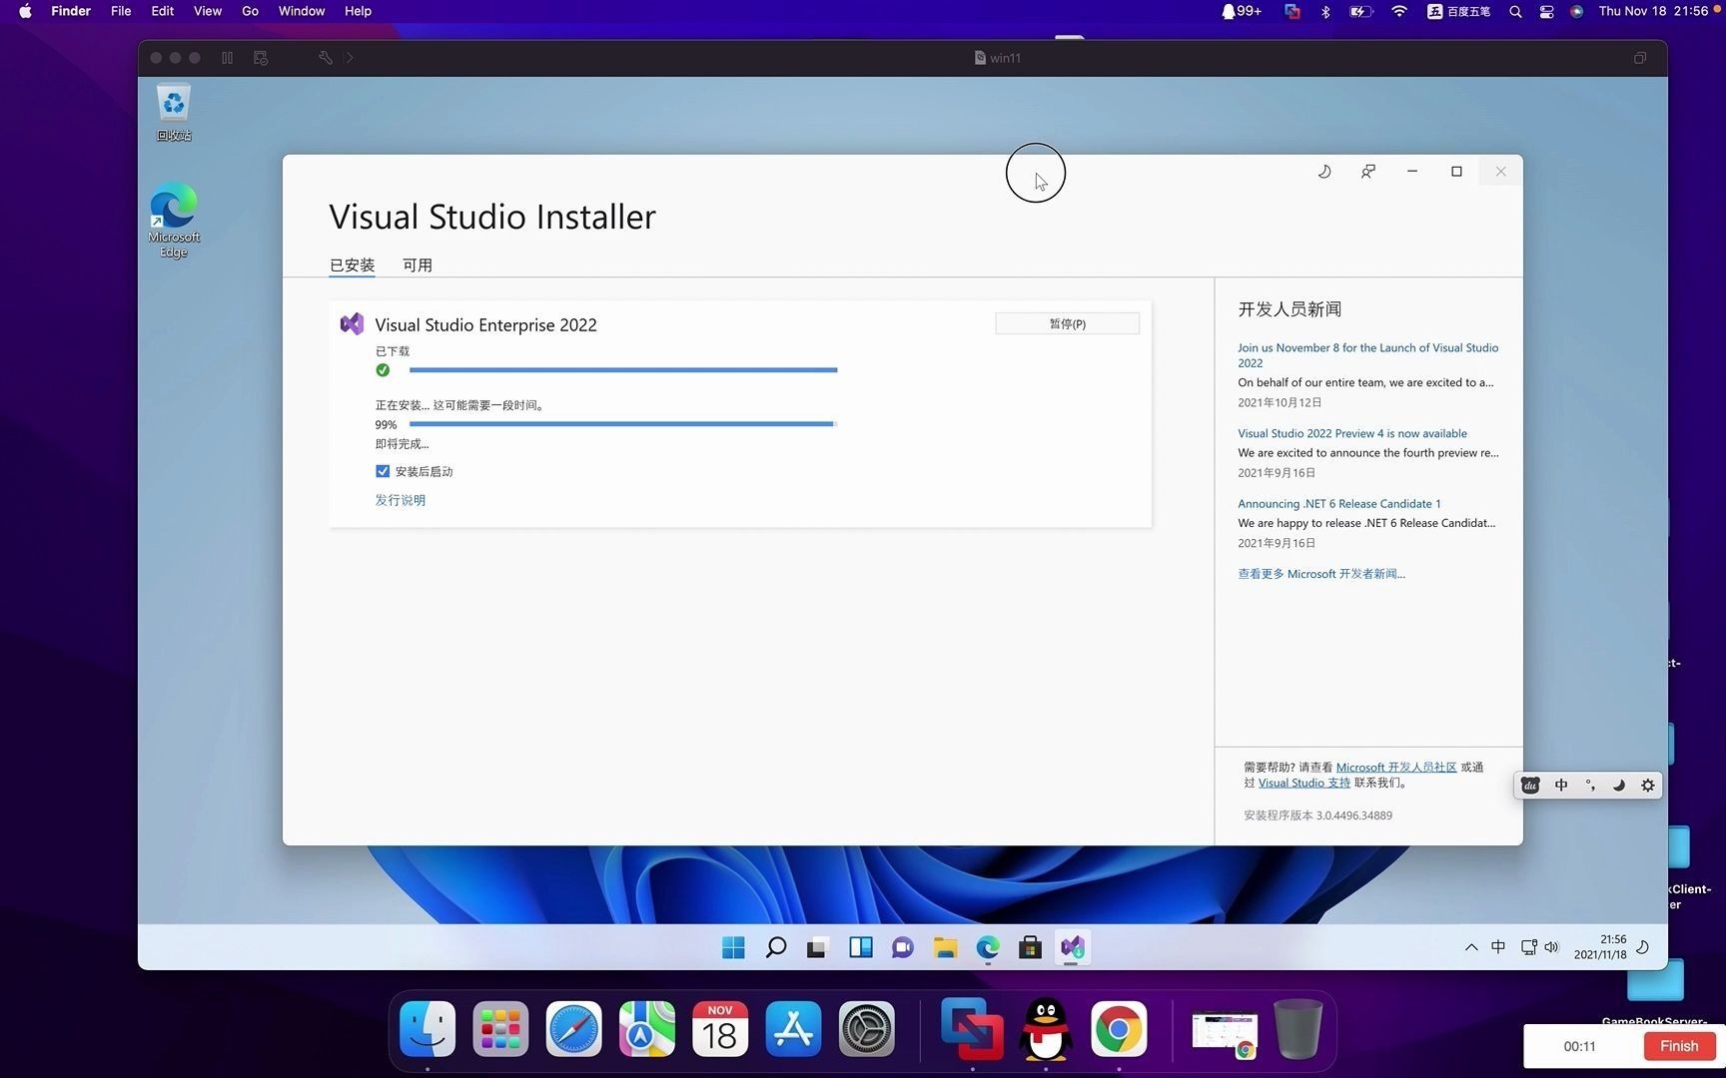The width and height of the screenshot is (1726, 1078).
Task: Open macOS Spotlight search icon
Action: click(x=1515, y=12)
